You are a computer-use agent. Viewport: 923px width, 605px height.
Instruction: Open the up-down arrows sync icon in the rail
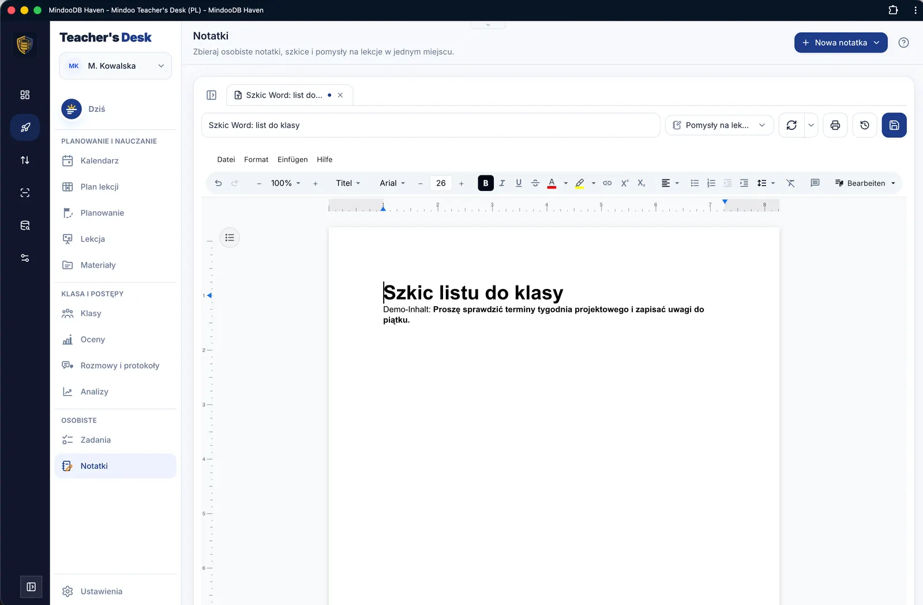[25, 160]
